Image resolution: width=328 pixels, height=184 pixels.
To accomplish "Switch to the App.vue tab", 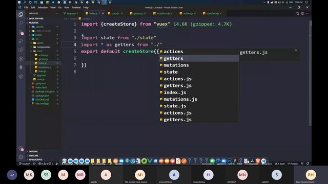I will [x=71, y=13].
